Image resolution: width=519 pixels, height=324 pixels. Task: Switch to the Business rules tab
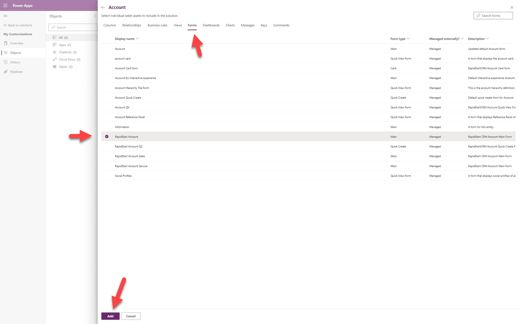tap(157, 25)
